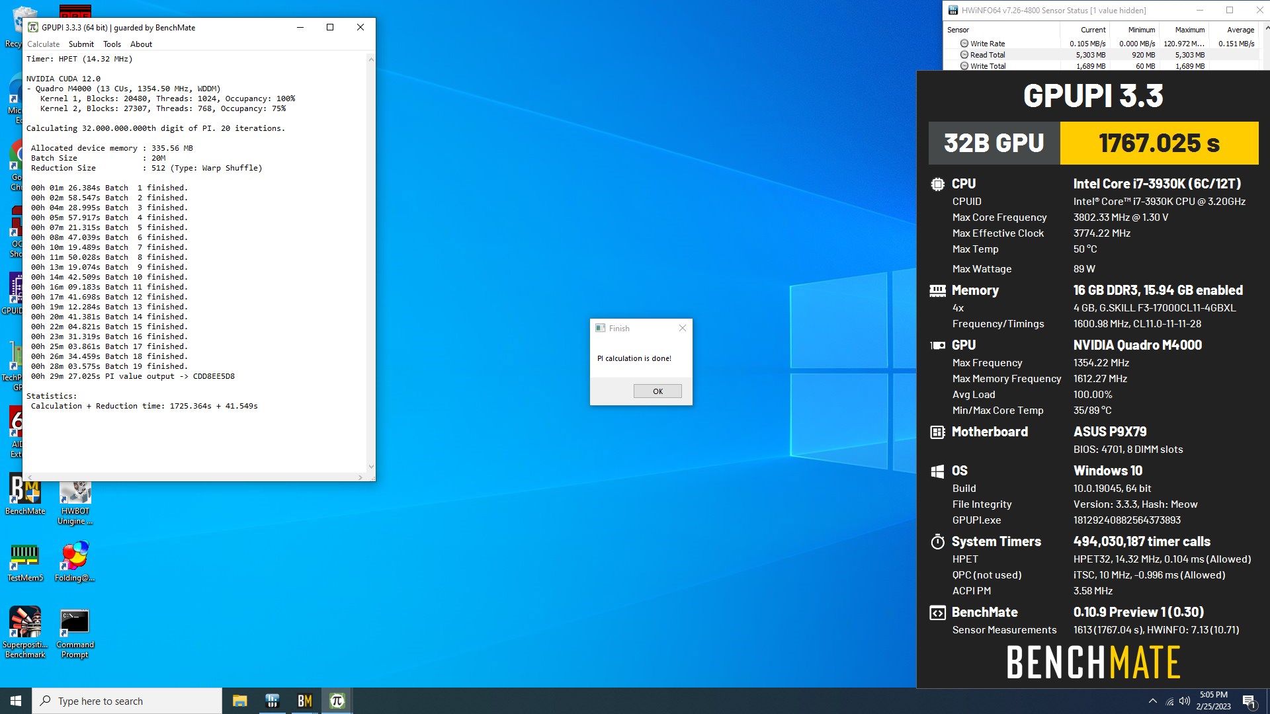Click OK in the Finish dialog
The image size is (1270, 714).
pos(657,391)
